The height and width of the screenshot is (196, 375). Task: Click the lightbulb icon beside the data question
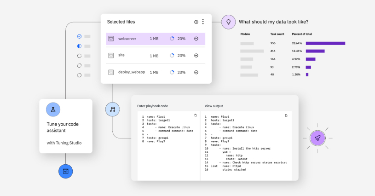coord(228,22)
